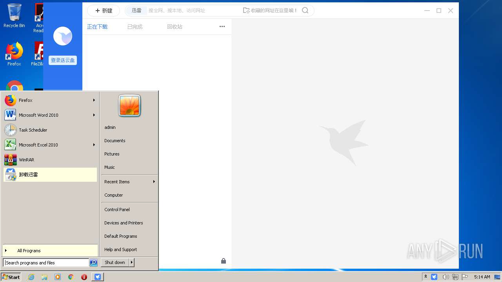Open the three-dots more options menu
This screenshot has width=502, height=282.
[222, 27]
